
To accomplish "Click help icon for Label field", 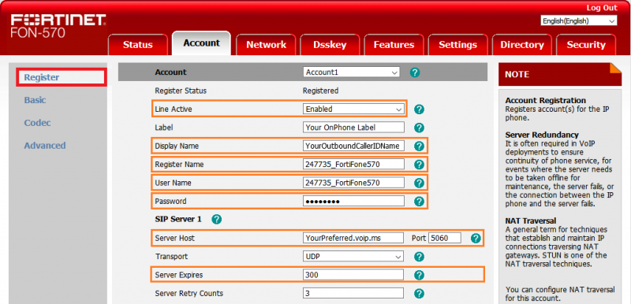I will coord(420,128).
